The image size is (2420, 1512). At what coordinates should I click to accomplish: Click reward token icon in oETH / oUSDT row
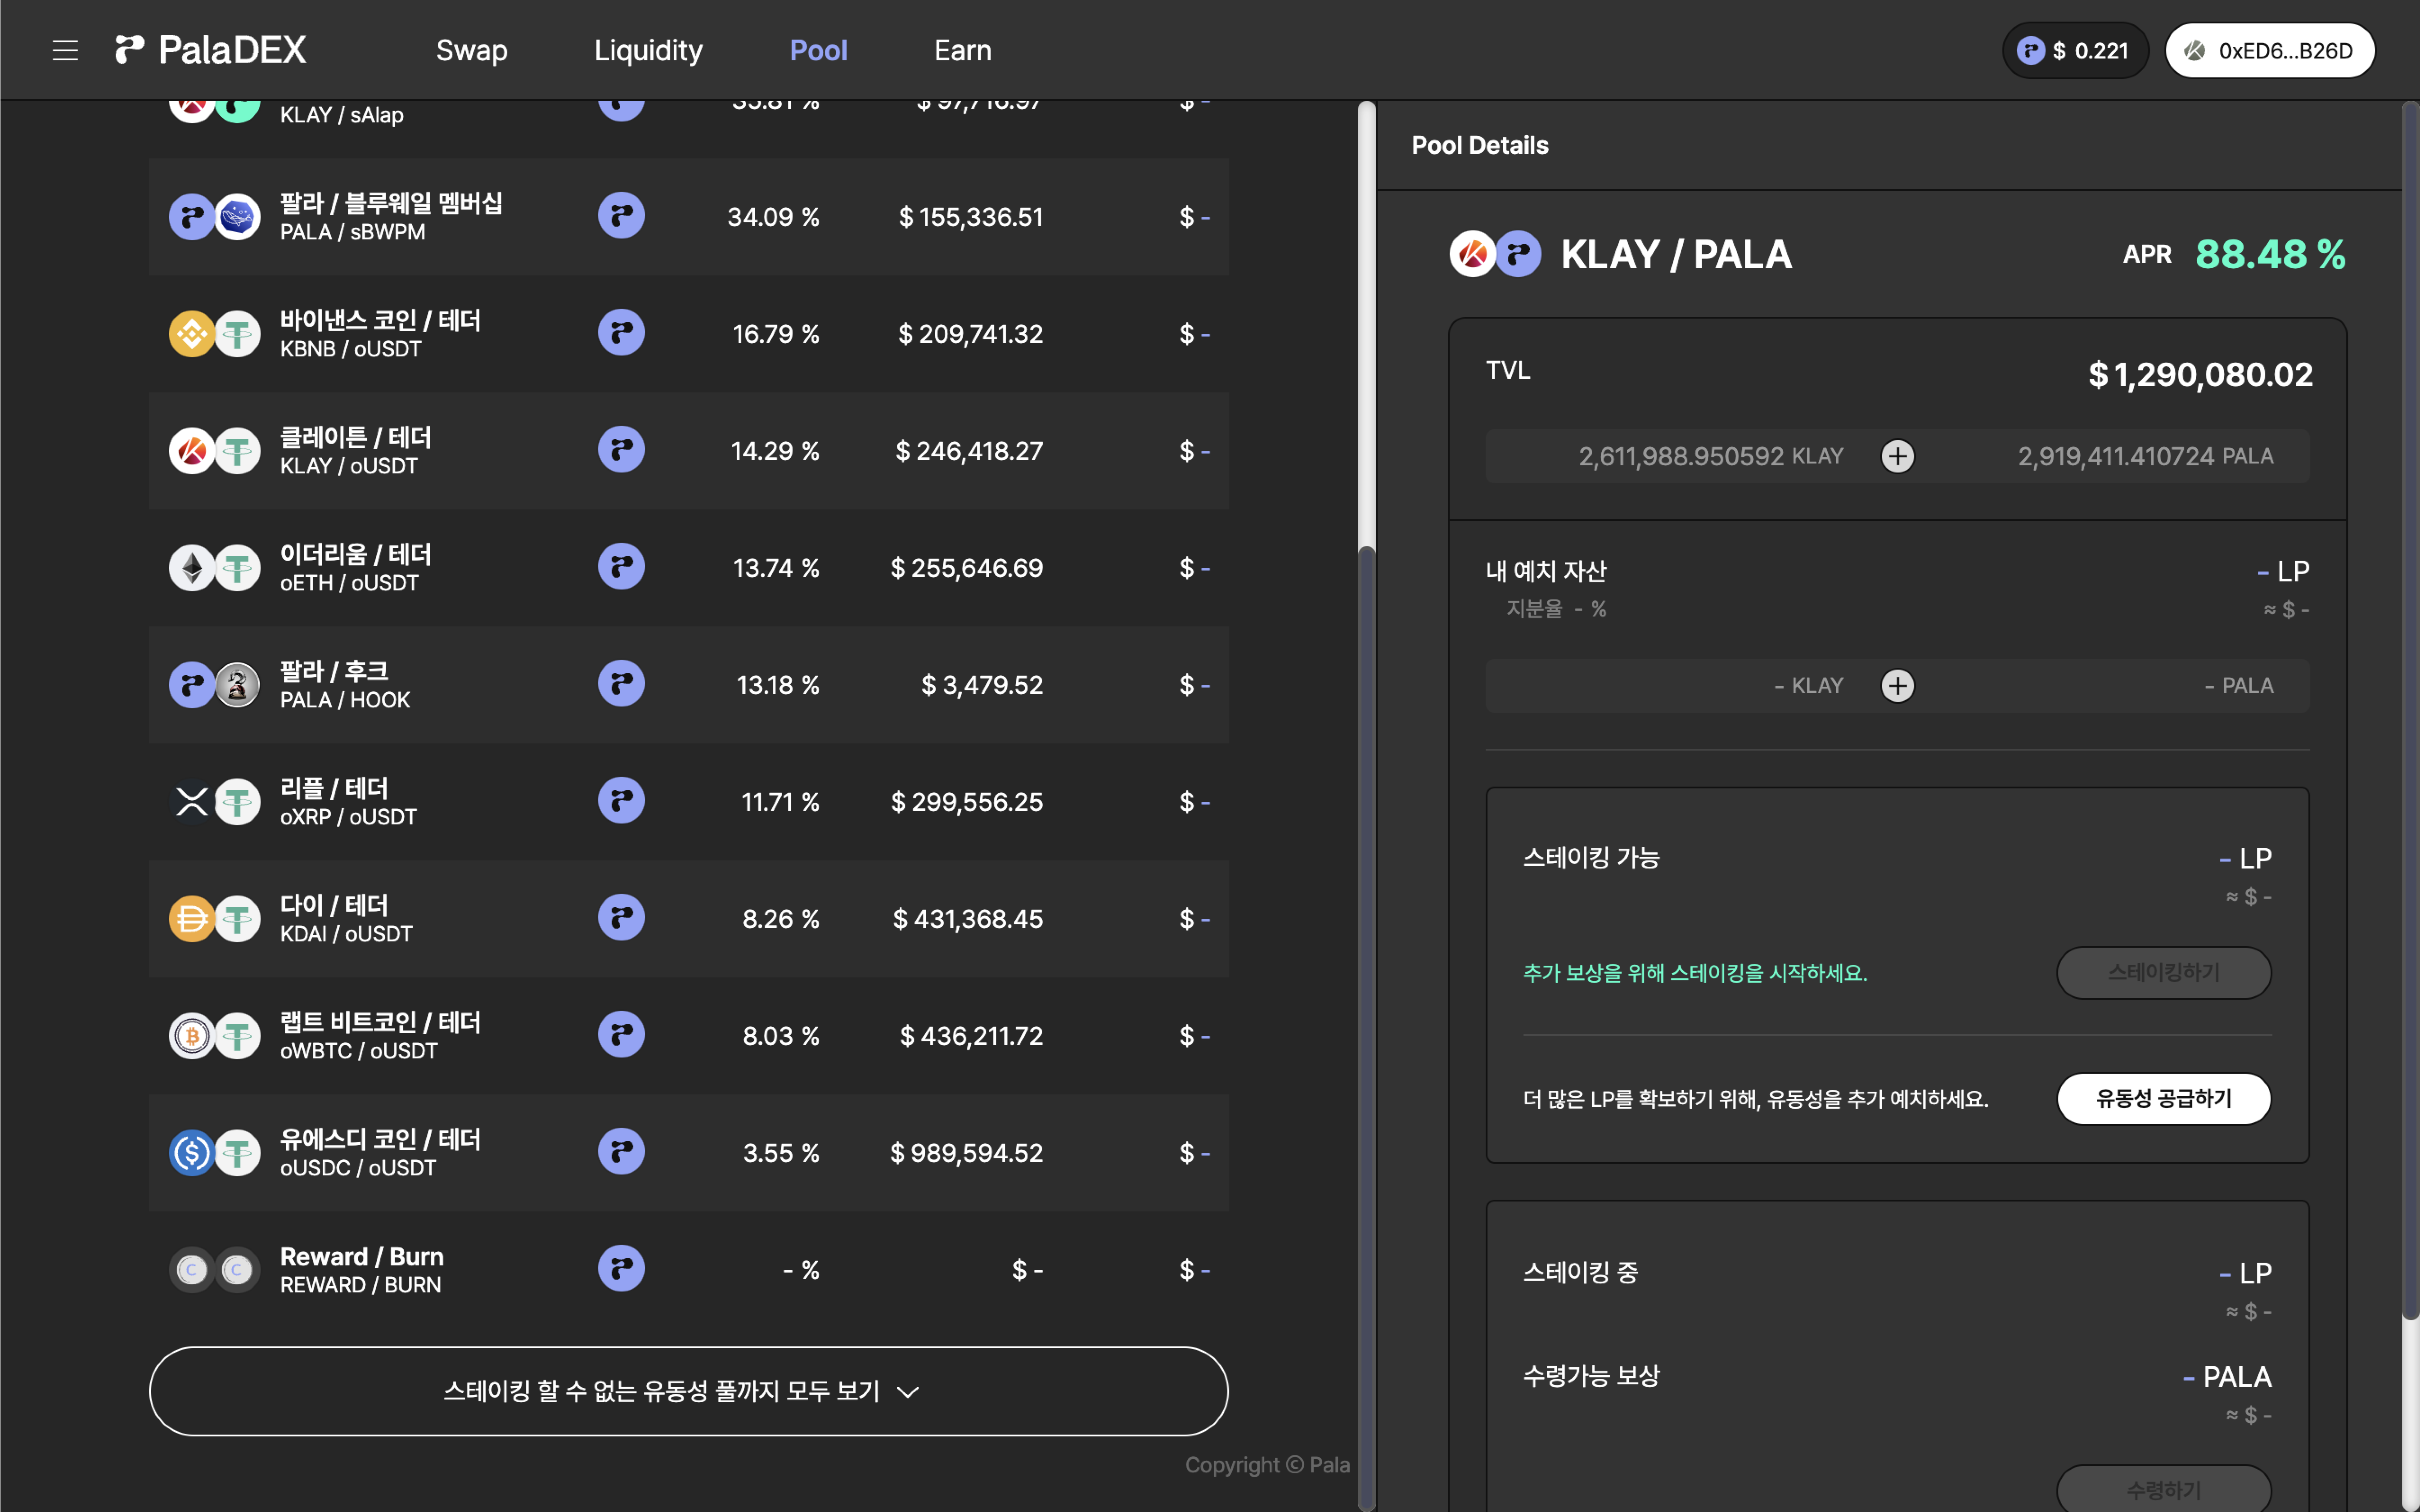coord(621,567)
